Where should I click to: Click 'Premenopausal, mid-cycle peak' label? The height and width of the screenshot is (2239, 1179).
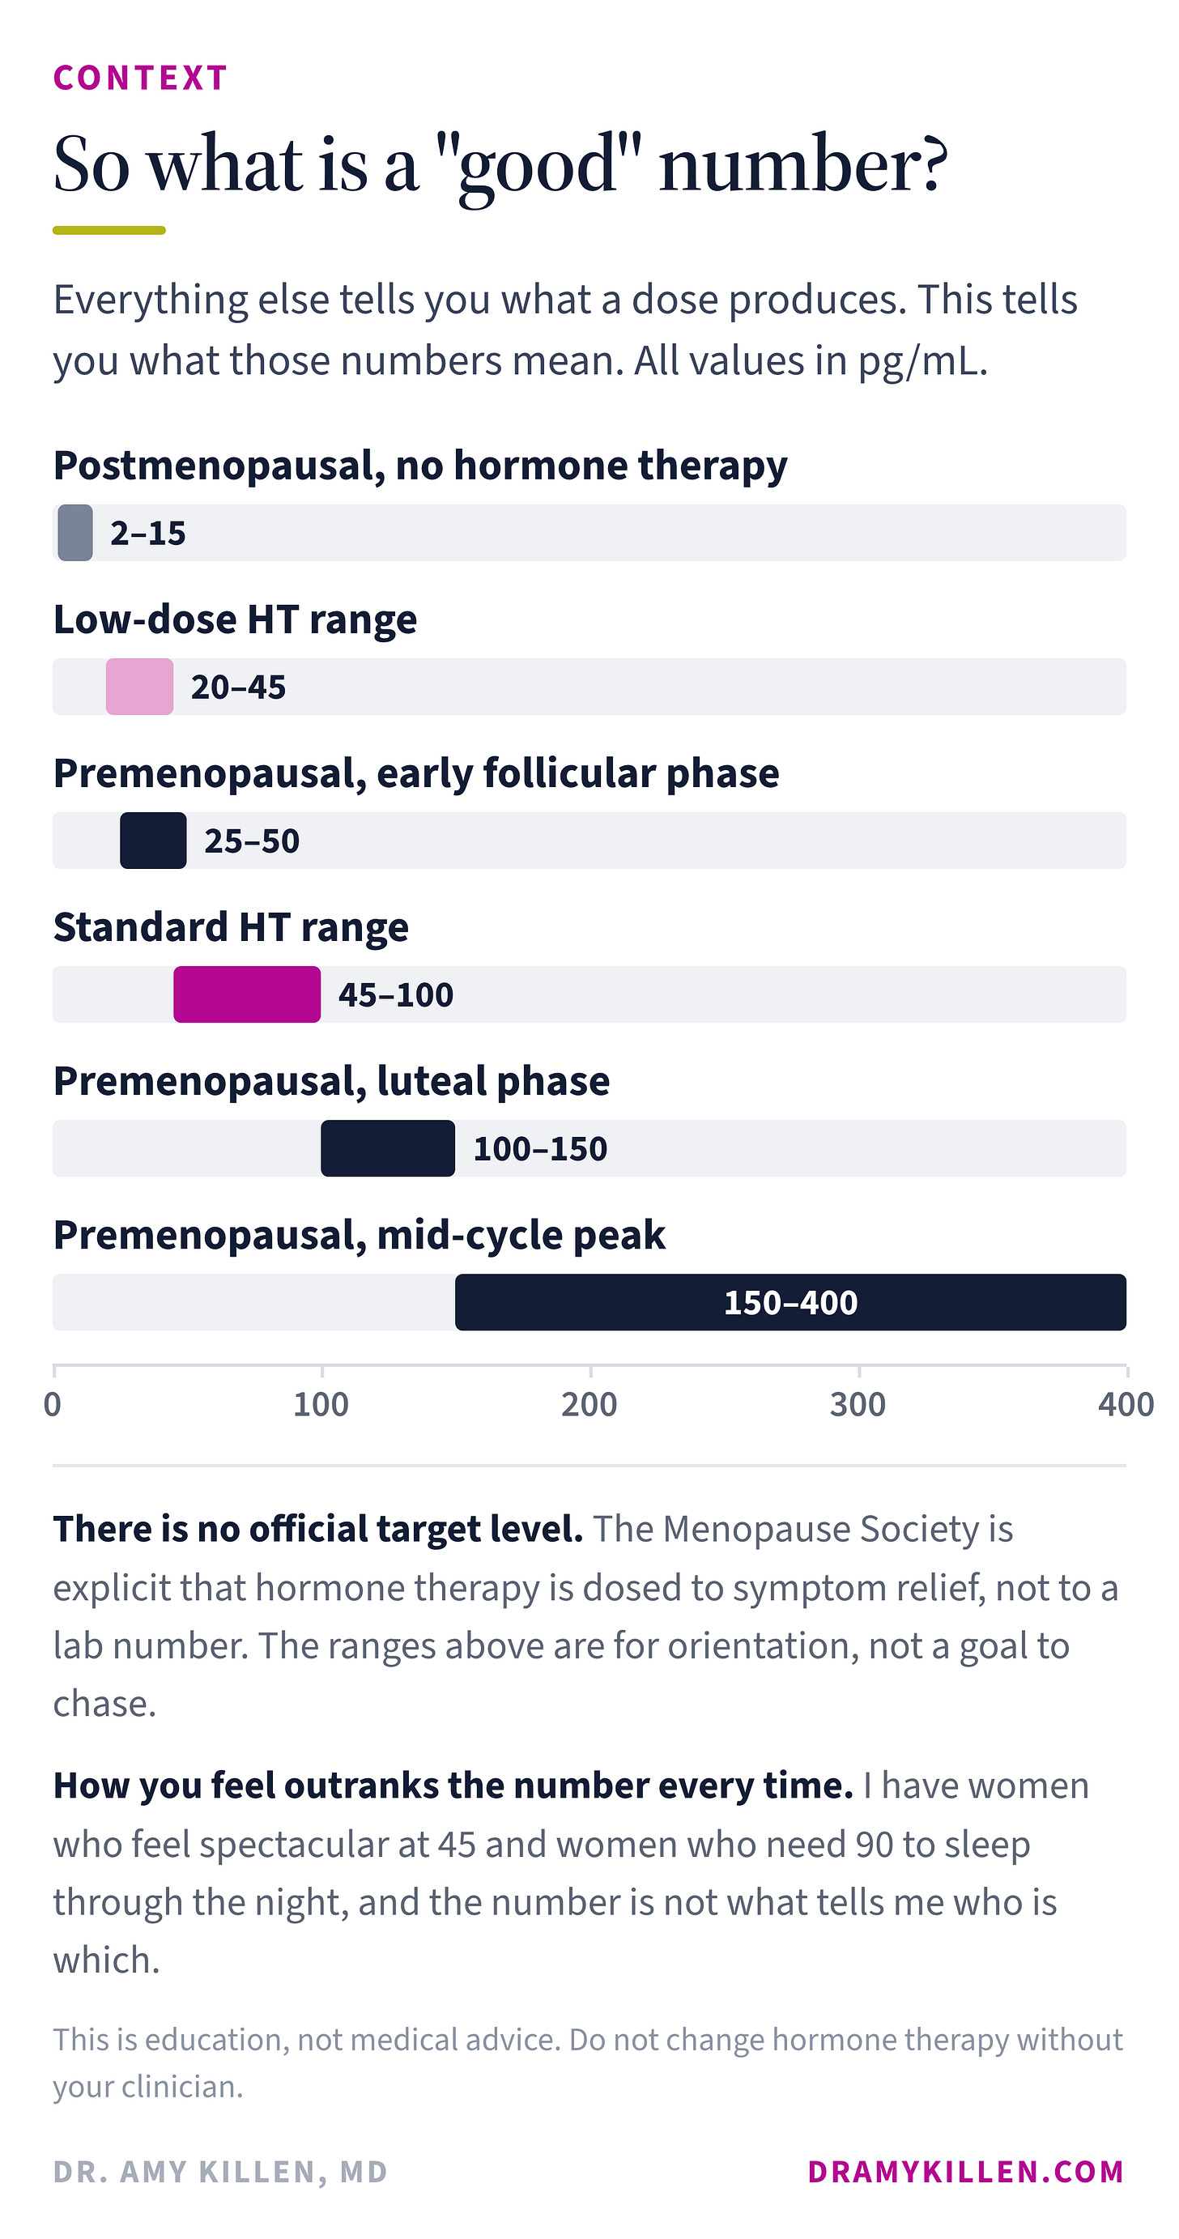tap(359, 1235)
